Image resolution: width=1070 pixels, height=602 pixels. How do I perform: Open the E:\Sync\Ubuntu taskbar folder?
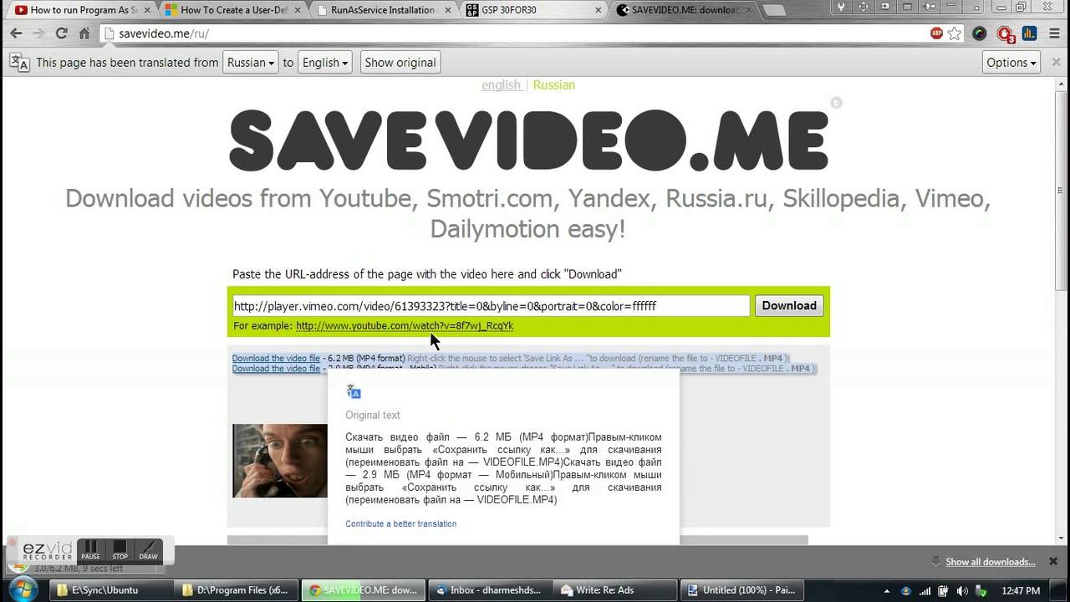[x=112, y=590]
